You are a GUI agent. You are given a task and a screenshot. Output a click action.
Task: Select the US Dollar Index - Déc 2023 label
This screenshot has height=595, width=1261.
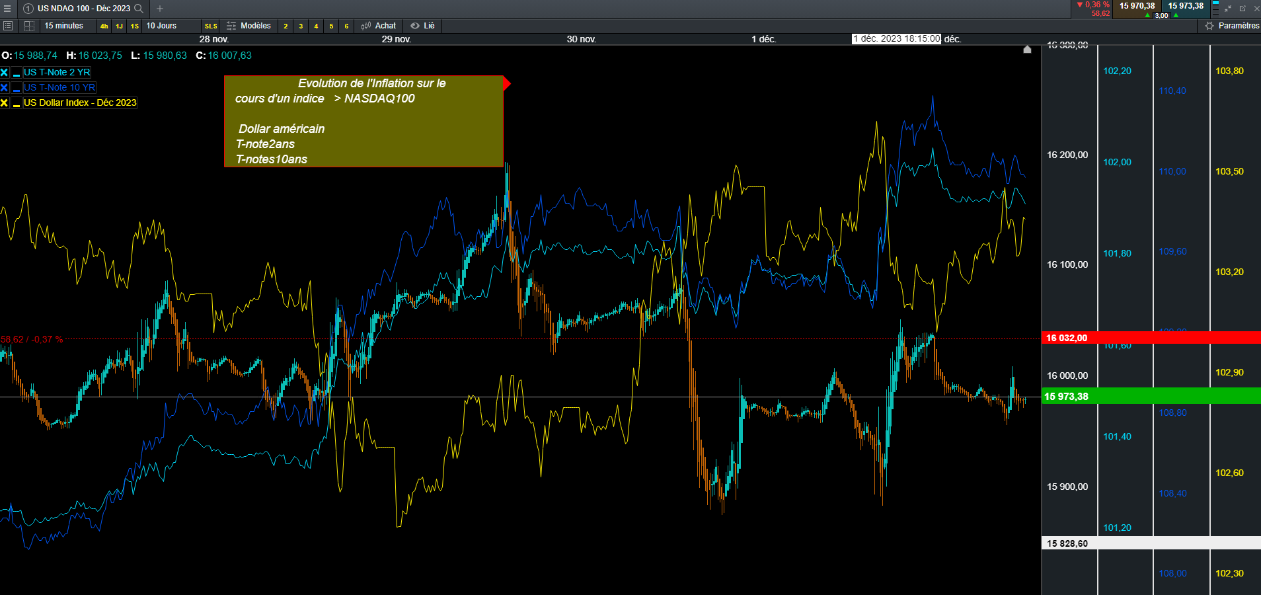click(x=80, y=103)
